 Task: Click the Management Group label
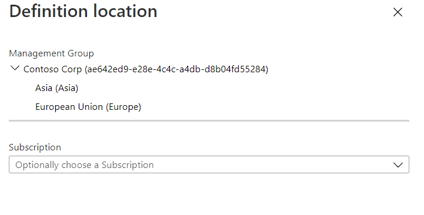[51, 53]
